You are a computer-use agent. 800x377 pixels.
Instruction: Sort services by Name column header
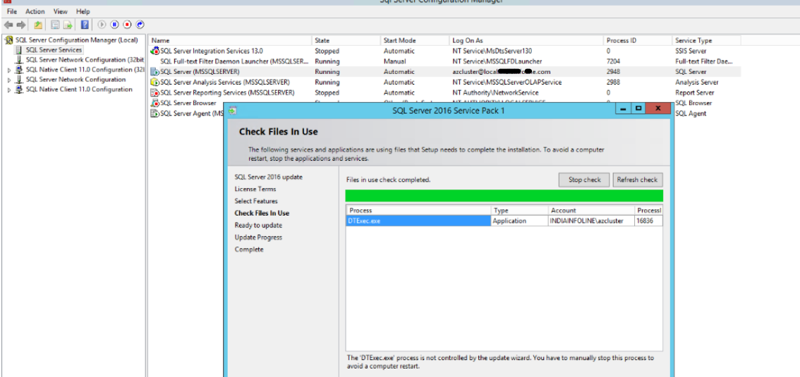pyautogui.click(x=229, y=40)
